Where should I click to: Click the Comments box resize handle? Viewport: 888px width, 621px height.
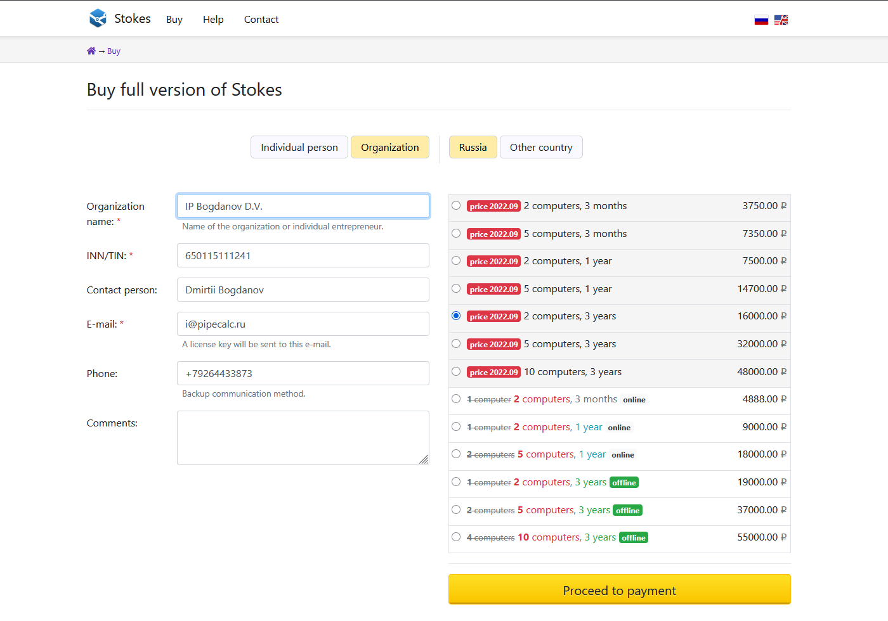point(424,459)
